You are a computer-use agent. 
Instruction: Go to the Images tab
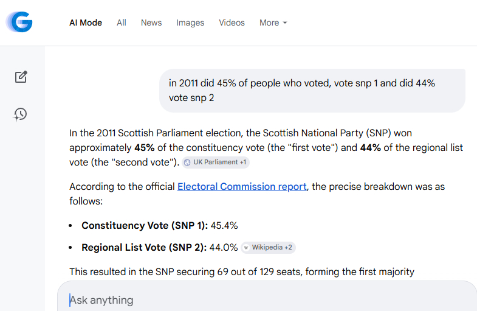pyautogui.click(x=190, y=23)
